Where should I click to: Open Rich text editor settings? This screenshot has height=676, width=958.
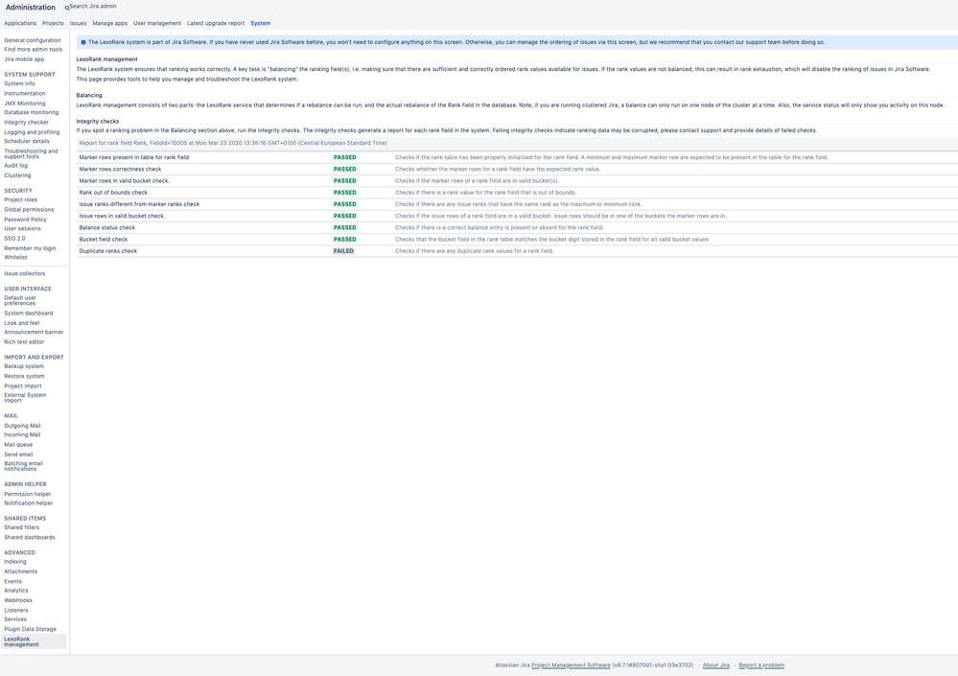(24, 342)
